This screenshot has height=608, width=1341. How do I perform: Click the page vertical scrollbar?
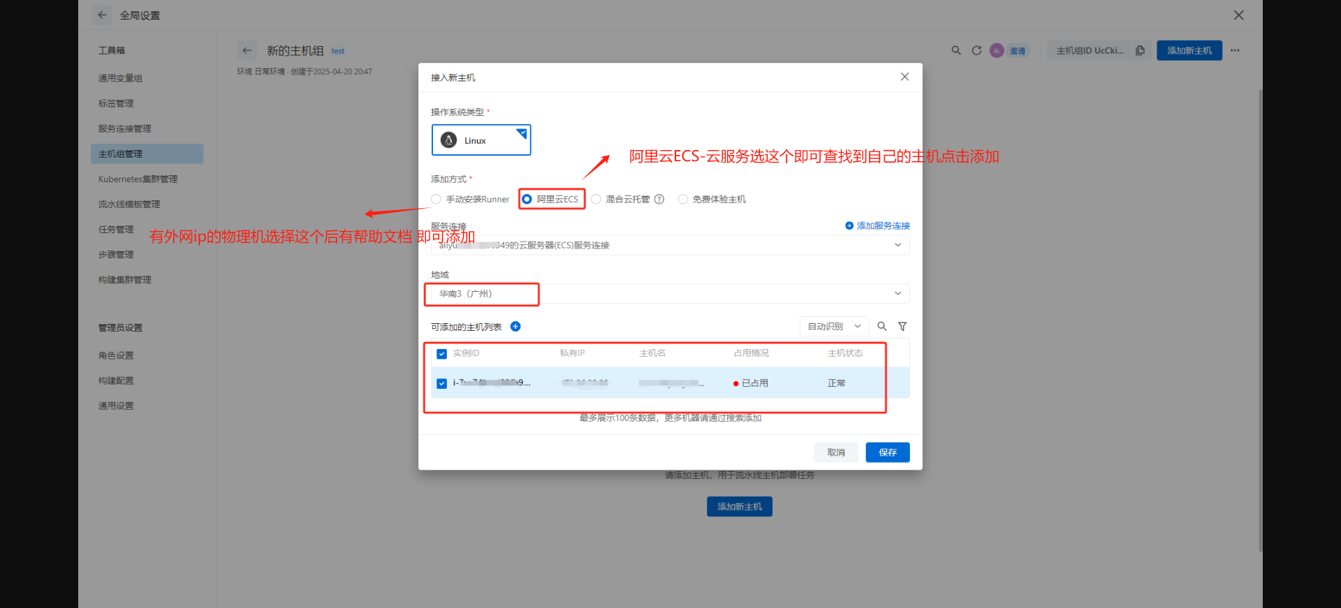[1260, 320]
